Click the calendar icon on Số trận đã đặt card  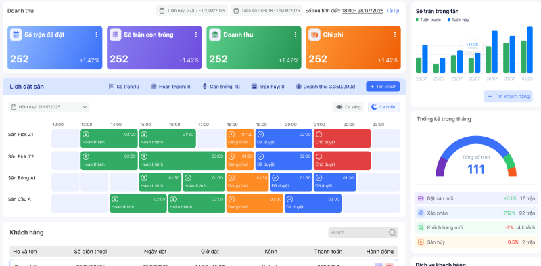click(x=16, y=35)
